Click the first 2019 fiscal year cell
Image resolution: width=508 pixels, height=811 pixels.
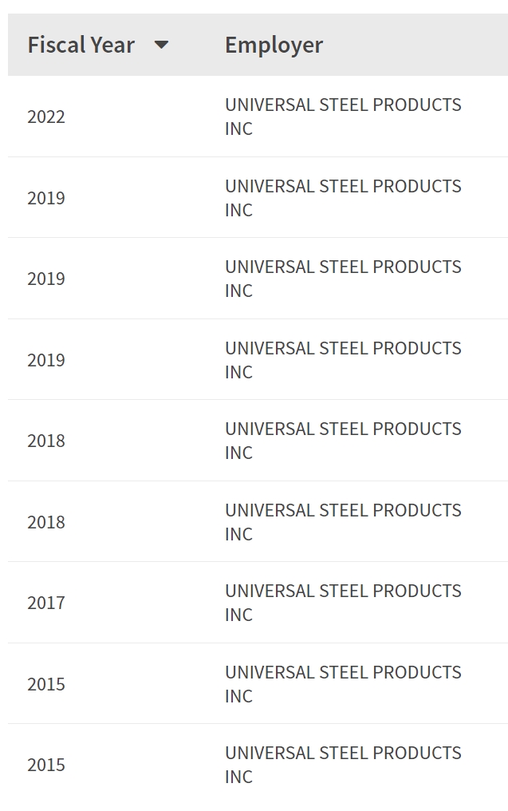click(x=46, y=198)
